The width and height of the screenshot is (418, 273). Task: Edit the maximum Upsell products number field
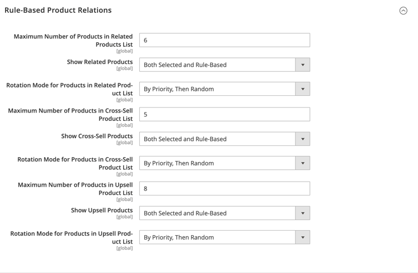pos(225,188)
